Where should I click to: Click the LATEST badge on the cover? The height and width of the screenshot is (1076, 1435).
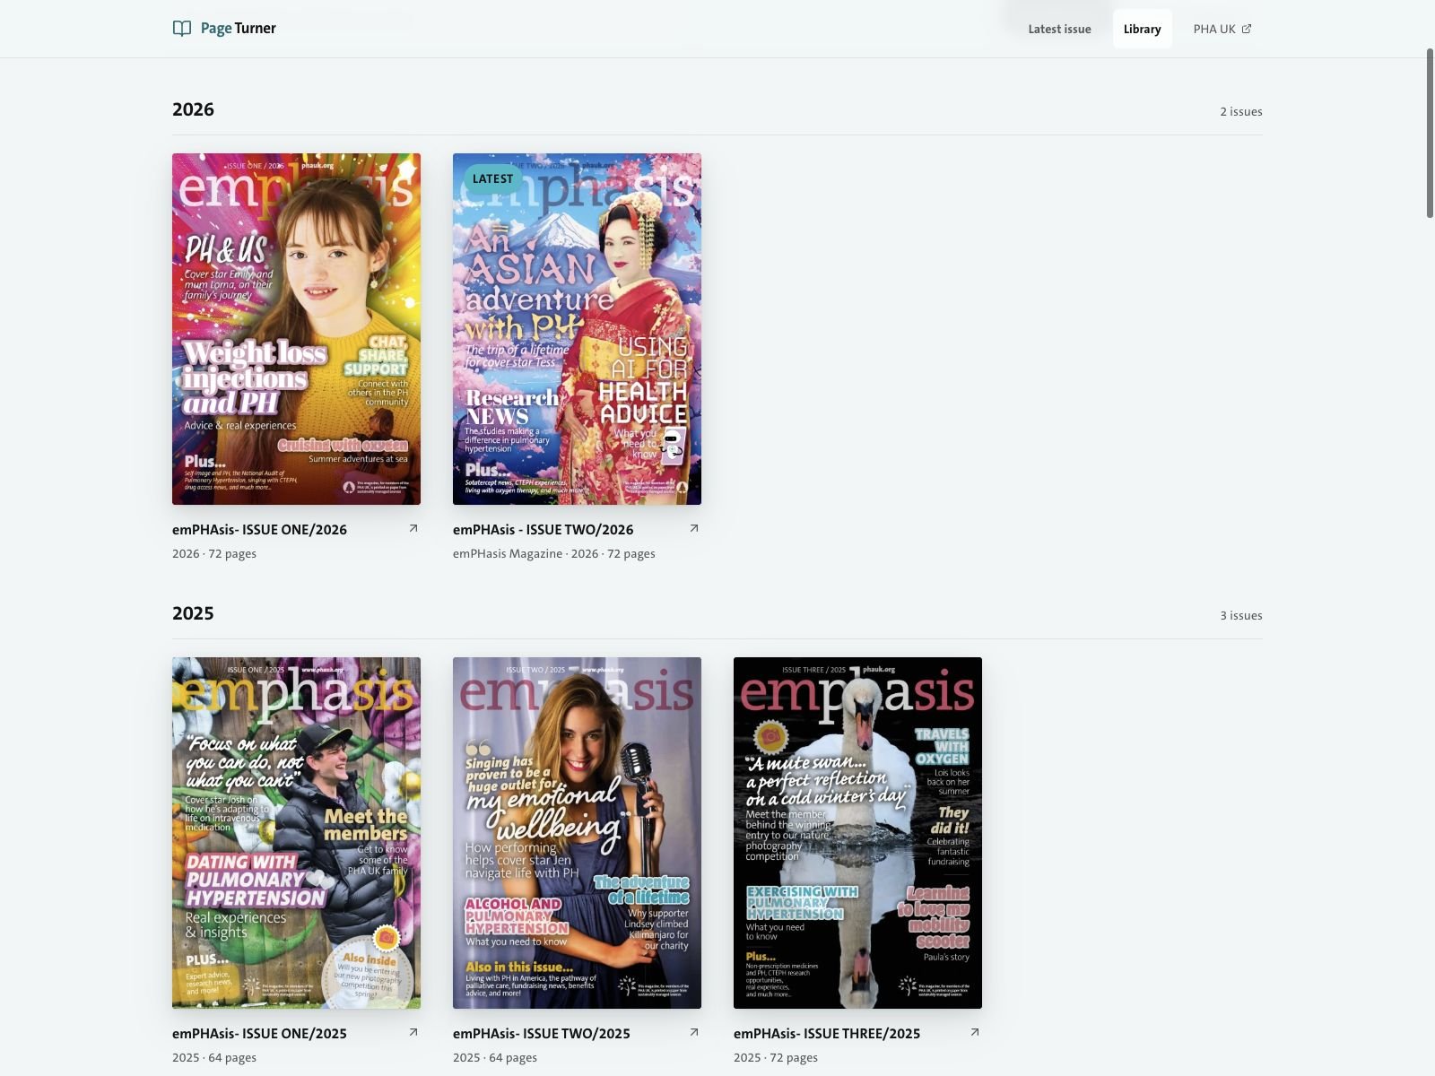492,178
